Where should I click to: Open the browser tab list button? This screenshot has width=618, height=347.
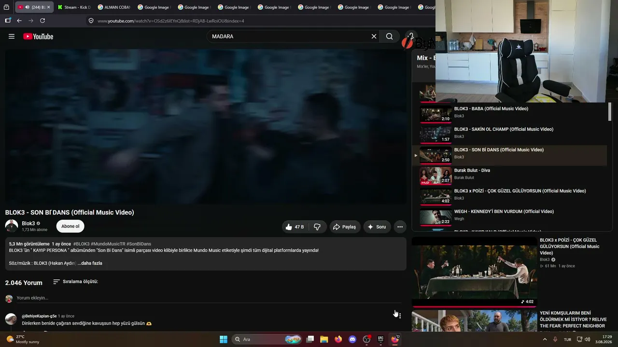pyautogui.click(x=6, y=7)
